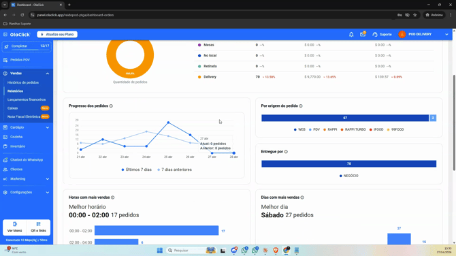Screen dimensions: 456x256
Task: Toggle 7 dias anteriores legend series
Action: (174, 170)
